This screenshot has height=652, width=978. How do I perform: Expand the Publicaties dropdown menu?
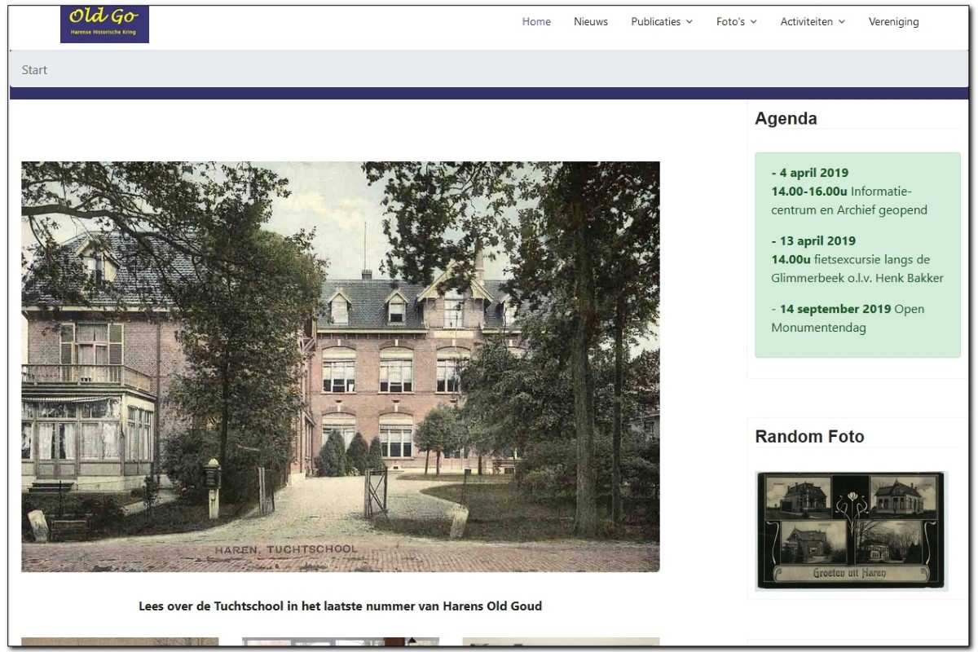tap(662, 22)
